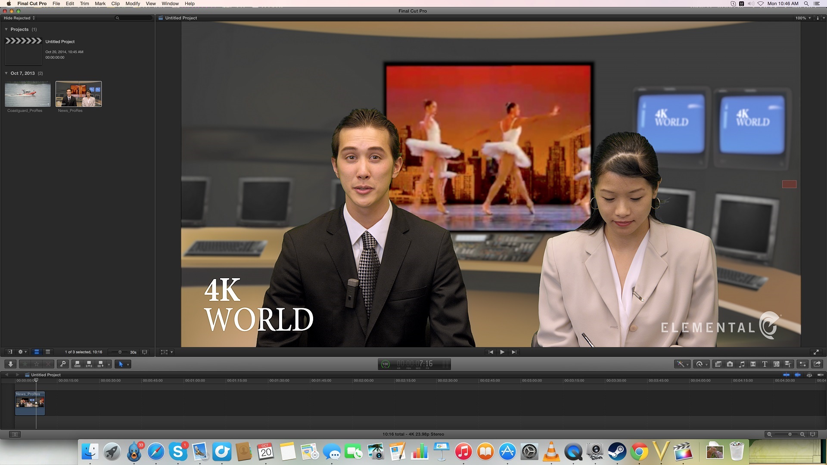Open the Titles browser icon
Viewport: 827px width, 465px height.
click(x=765, y=364)
